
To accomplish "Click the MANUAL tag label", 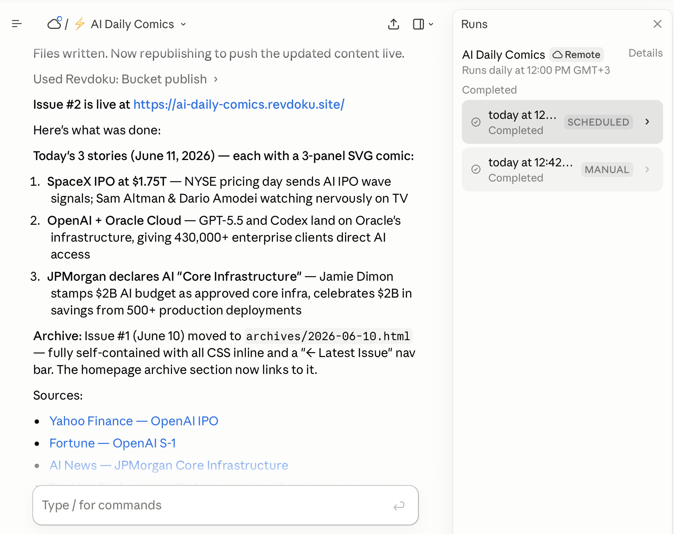I will [x=607, y=170].
